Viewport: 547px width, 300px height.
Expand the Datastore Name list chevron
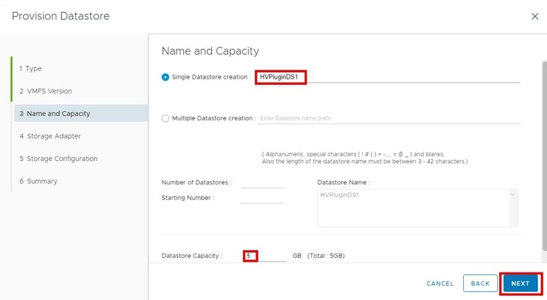coord(512,194)
